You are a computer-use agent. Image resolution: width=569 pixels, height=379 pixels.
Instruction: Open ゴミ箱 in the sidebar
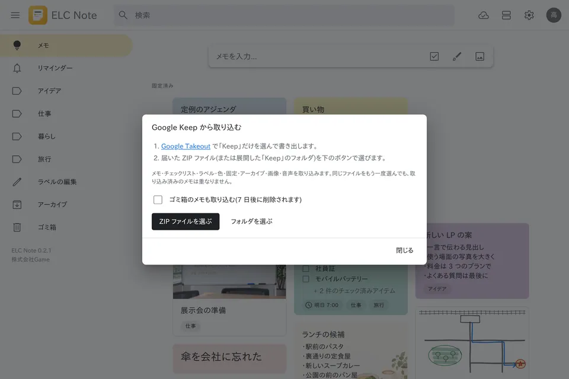click(x=66, y=227)
